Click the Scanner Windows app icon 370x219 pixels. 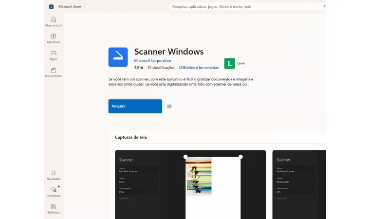tap(118, 57)
